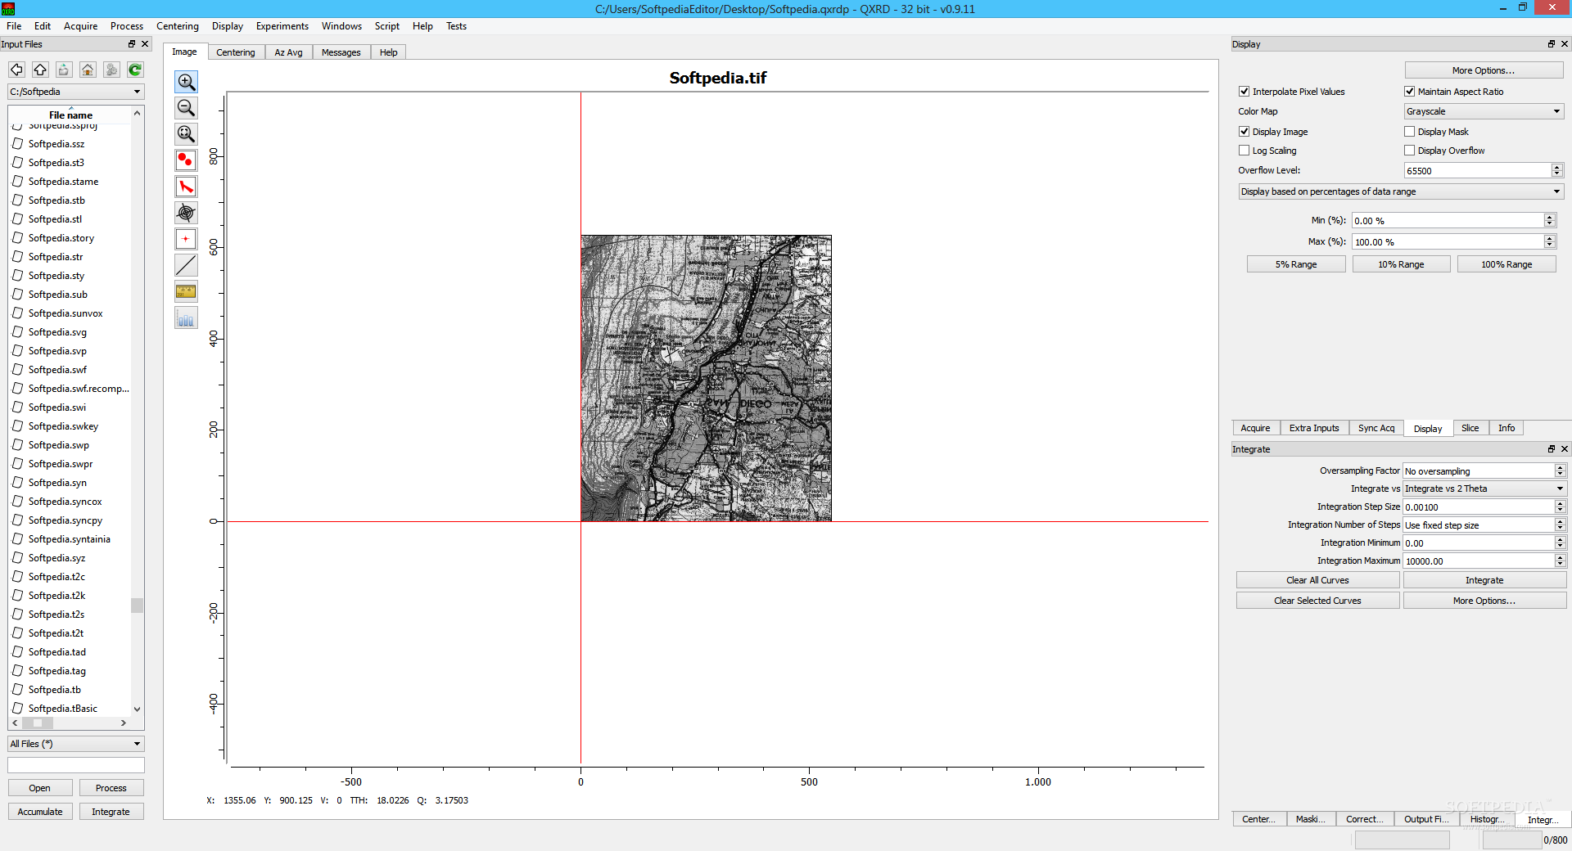1572x851 pixels.
Task: Open the Acquire menu
Action: pyautogui.click(x=80, y=26)
